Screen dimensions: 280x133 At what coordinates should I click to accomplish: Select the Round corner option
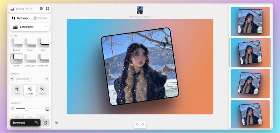tap(42, 90)
